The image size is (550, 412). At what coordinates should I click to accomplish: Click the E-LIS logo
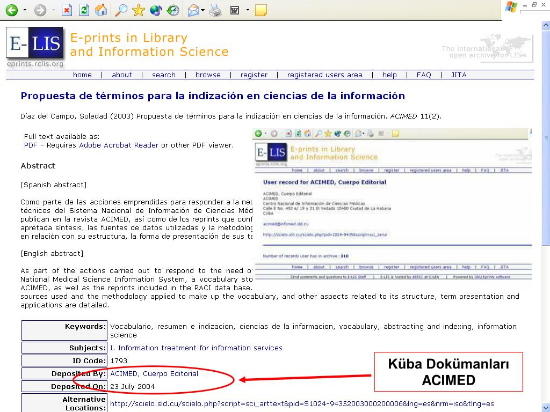point(35,42)
